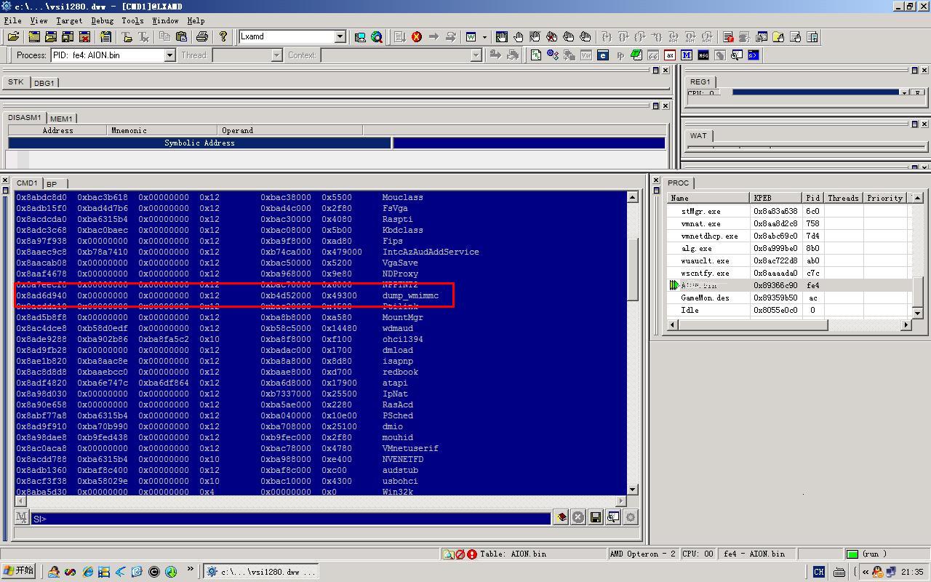Open the 'W' toolbar button dropdown arrow
This screenshot has width=931, height=582.
tap(484, 36)
